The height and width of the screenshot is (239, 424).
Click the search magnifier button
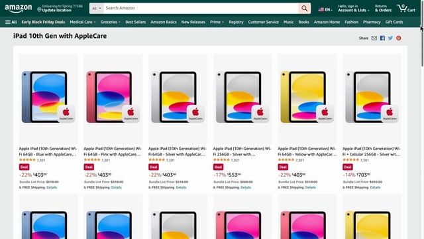[x=305, y=9]
